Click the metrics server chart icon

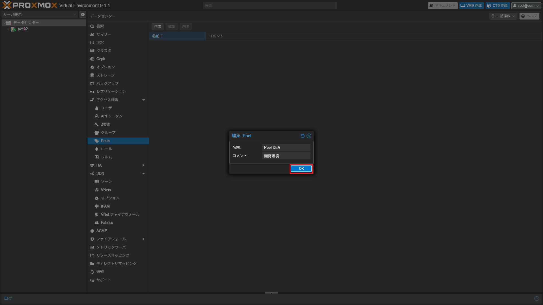pyautogui.click(x=92, y=247)
